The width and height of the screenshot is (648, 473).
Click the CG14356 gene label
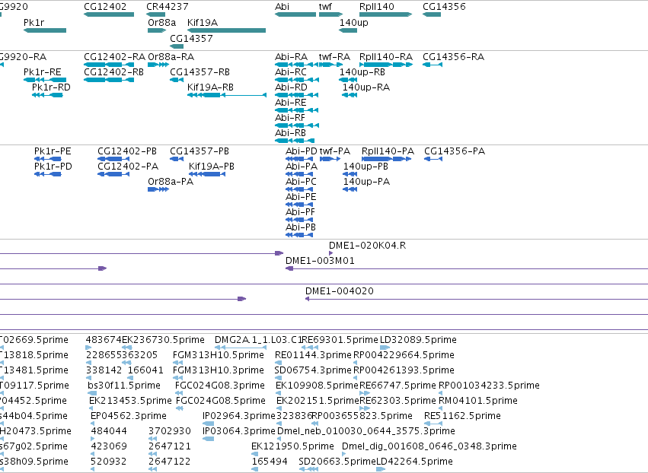tap(444, 7)
